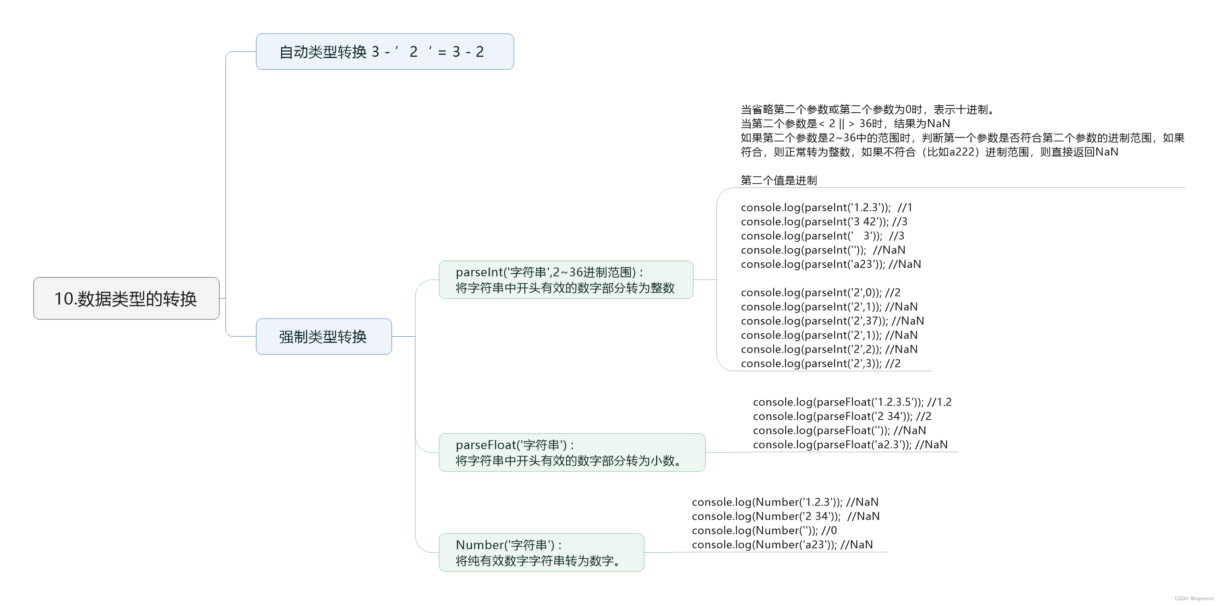Click the parseInt('2',0) code line
This screenshot has width=1220, height=605.
[x=820, y=293]
